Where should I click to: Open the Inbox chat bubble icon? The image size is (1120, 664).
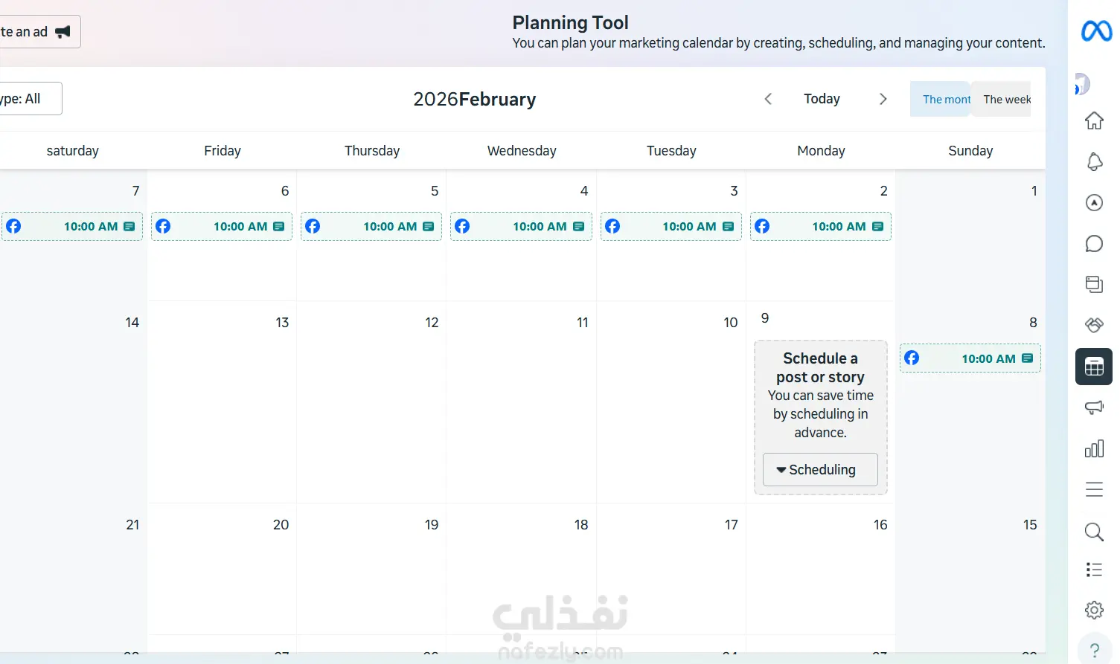click(x=1094, y=243)
